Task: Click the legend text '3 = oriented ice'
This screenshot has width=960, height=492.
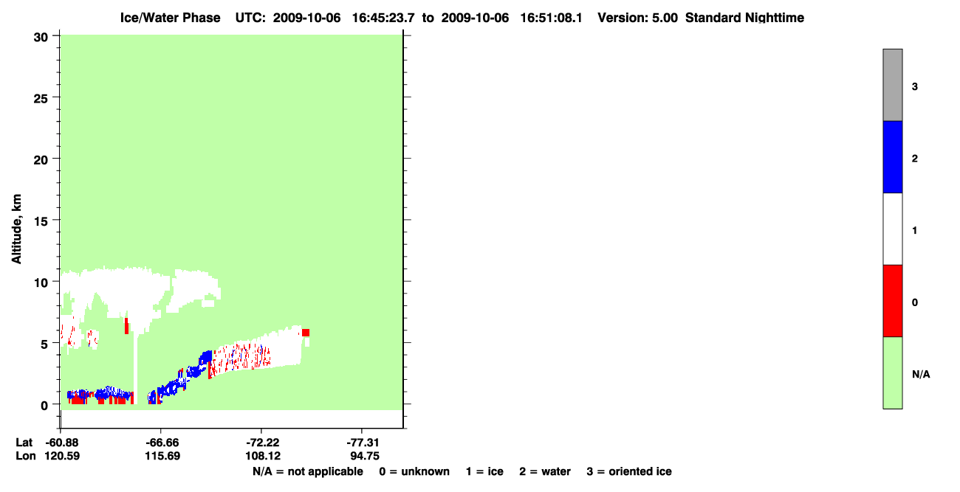Action: pos(629,471)
